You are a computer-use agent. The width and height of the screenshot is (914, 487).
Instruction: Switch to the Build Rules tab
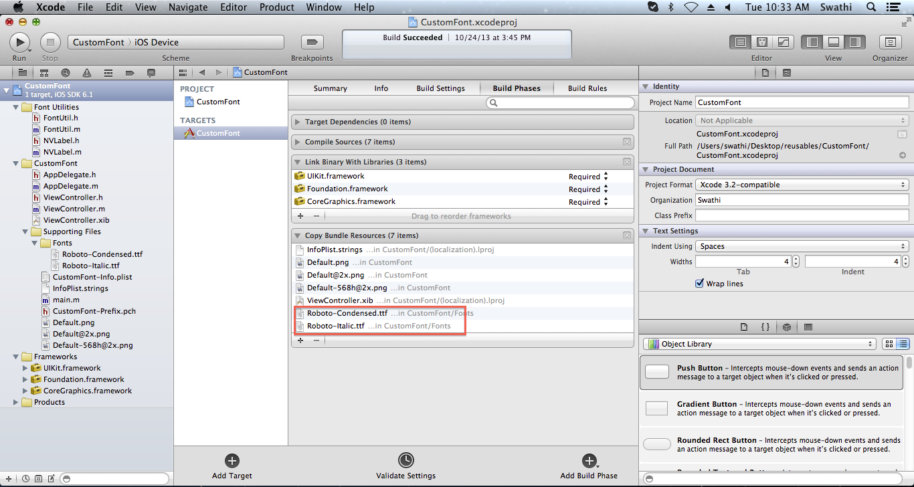point(587,88)
